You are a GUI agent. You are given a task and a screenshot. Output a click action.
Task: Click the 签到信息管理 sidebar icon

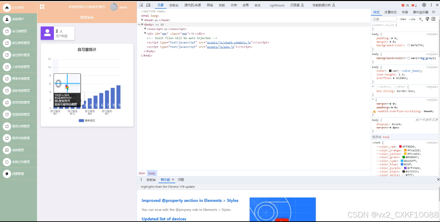7,102
